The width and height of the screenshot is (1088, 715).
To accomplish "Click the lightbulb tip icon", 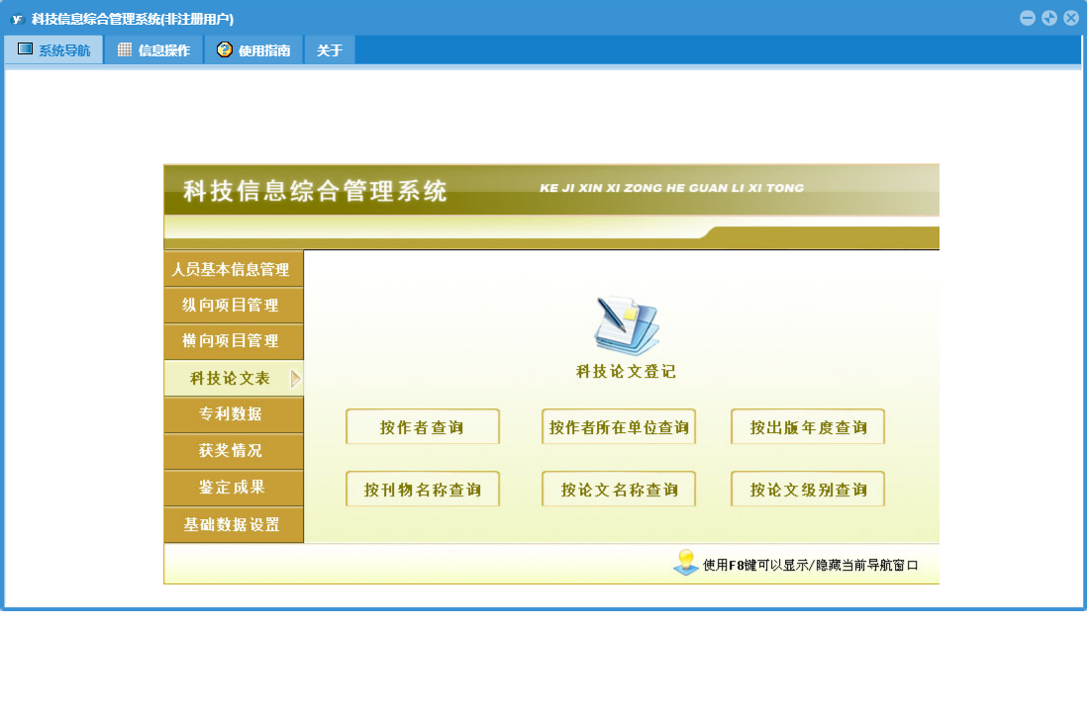I will click(x=685, y=562).
